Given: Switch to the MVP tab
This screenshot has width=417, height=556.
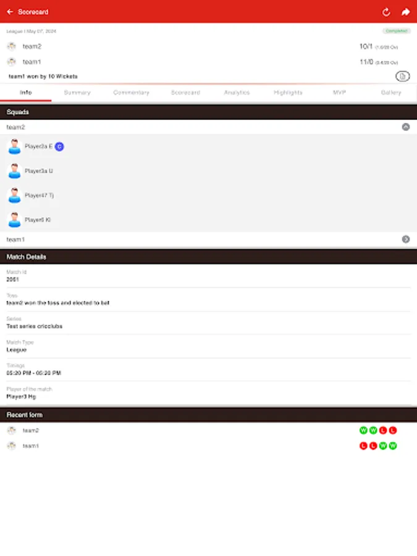Looking at the screenshot, I should [x=339, y=93].
